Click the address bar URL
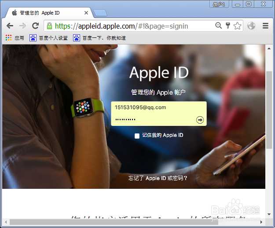This screenshot has height=228, width=275. (121, 26)
